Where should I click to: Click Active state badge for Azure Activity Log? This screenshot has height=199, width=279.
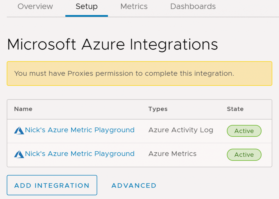[244, 131]
